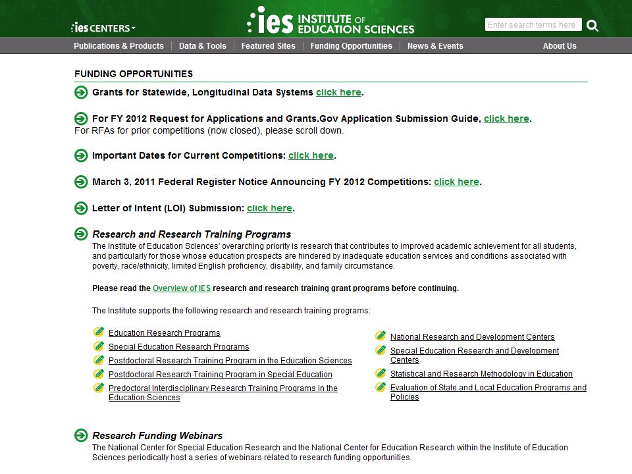Open the Publications & Products menu
Viewport: 632px width, 474px height.
pos(118,46)
